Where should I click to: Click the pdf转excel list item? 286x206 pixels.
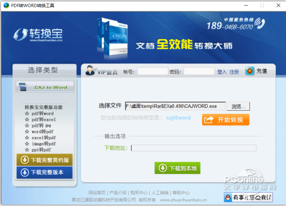tap(43, 119)
